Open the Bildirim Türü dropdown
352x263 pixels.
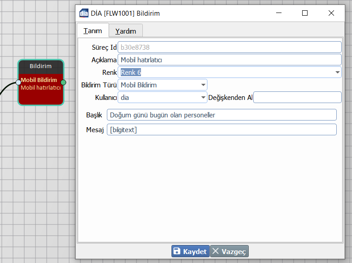[203, 85]
